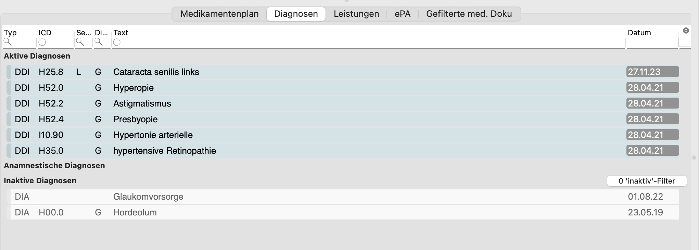Open Gefilterte med. Doku tab
This screenshot has width=699, height=250.
pyautogui.click(x=469, y=14)
